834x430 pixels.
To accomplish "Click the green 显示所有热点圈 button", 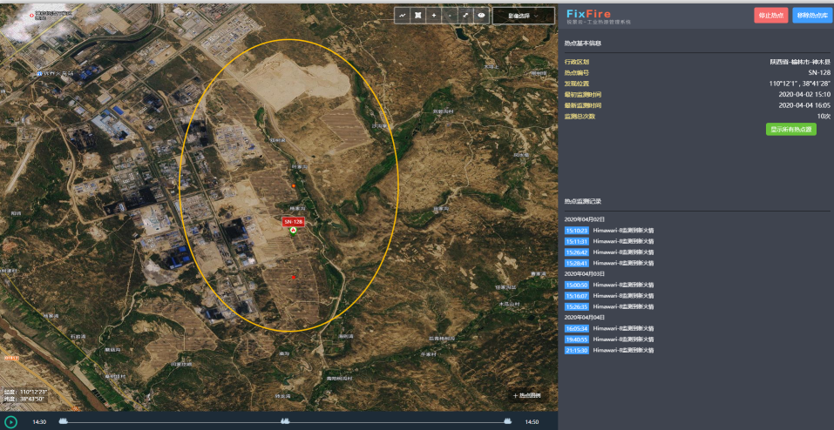I will point(790,129).
